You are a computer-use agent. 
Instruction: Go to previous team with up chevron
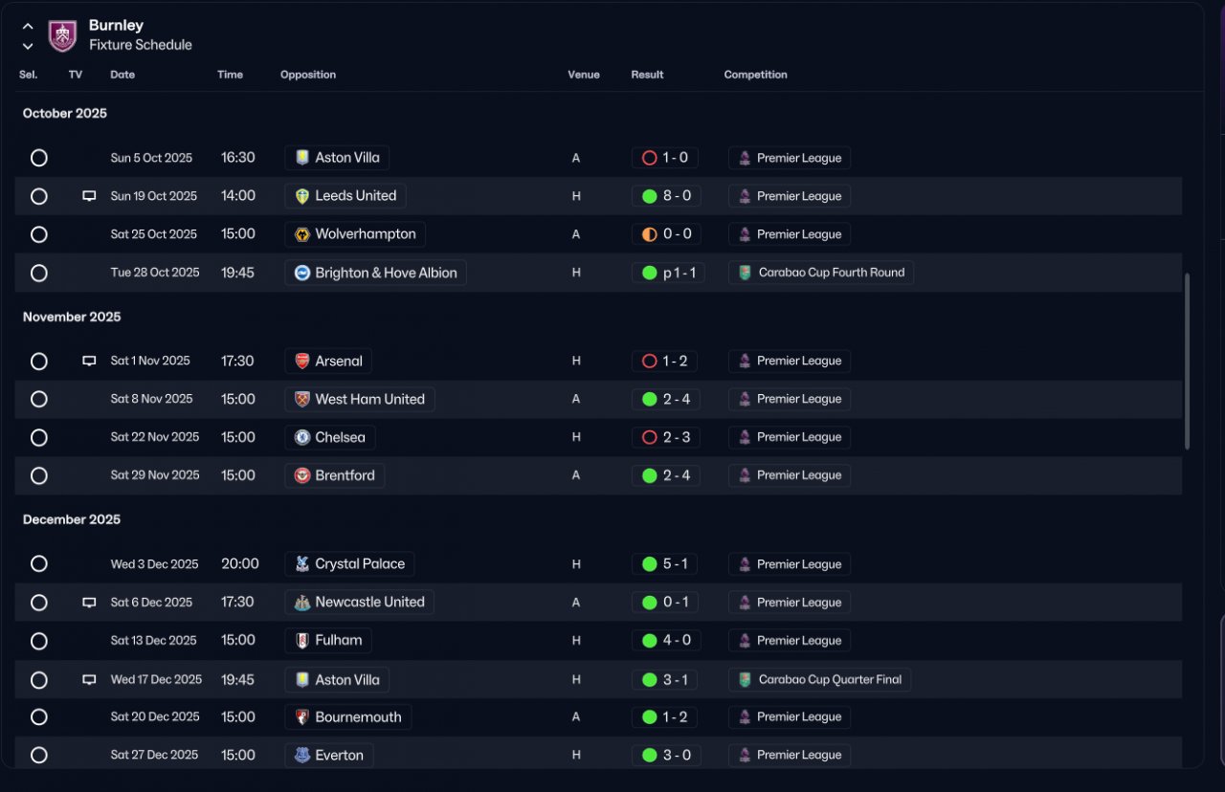[28, 27]
